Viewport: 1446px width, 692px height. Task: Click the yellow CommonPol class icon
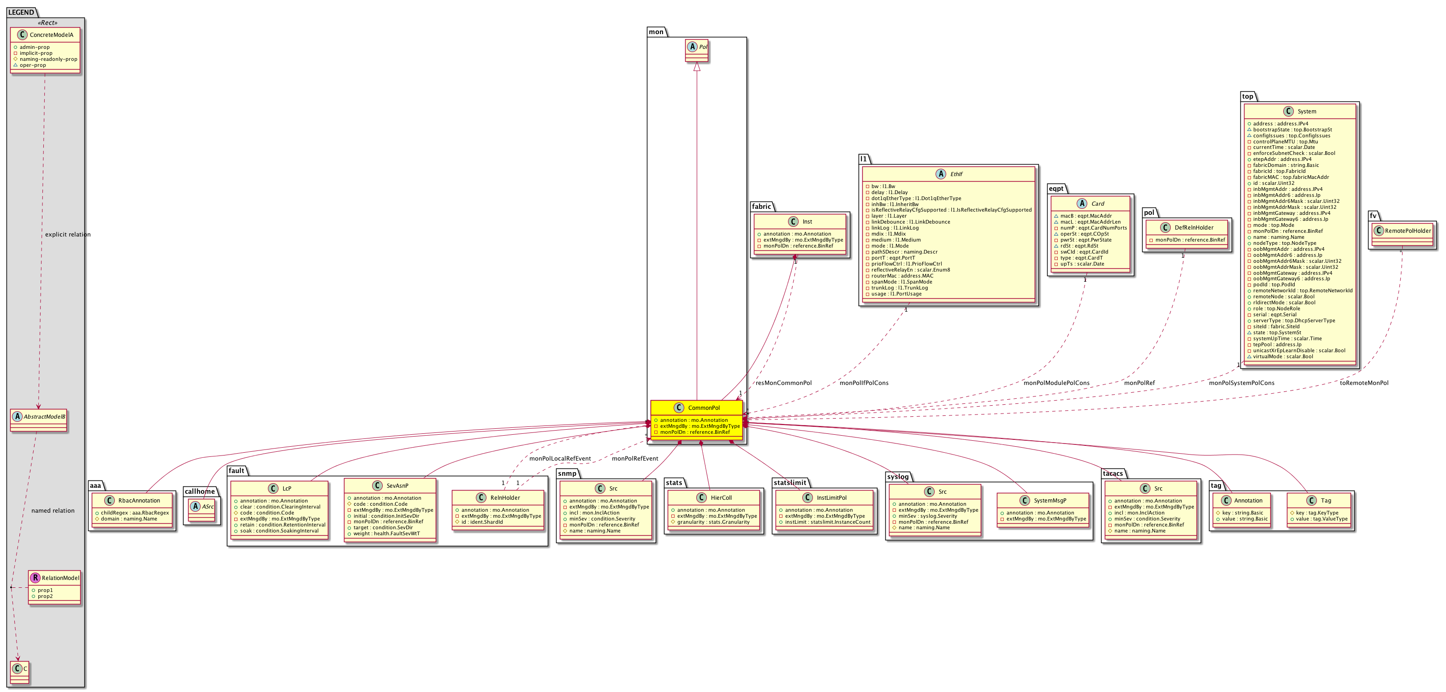680,408
